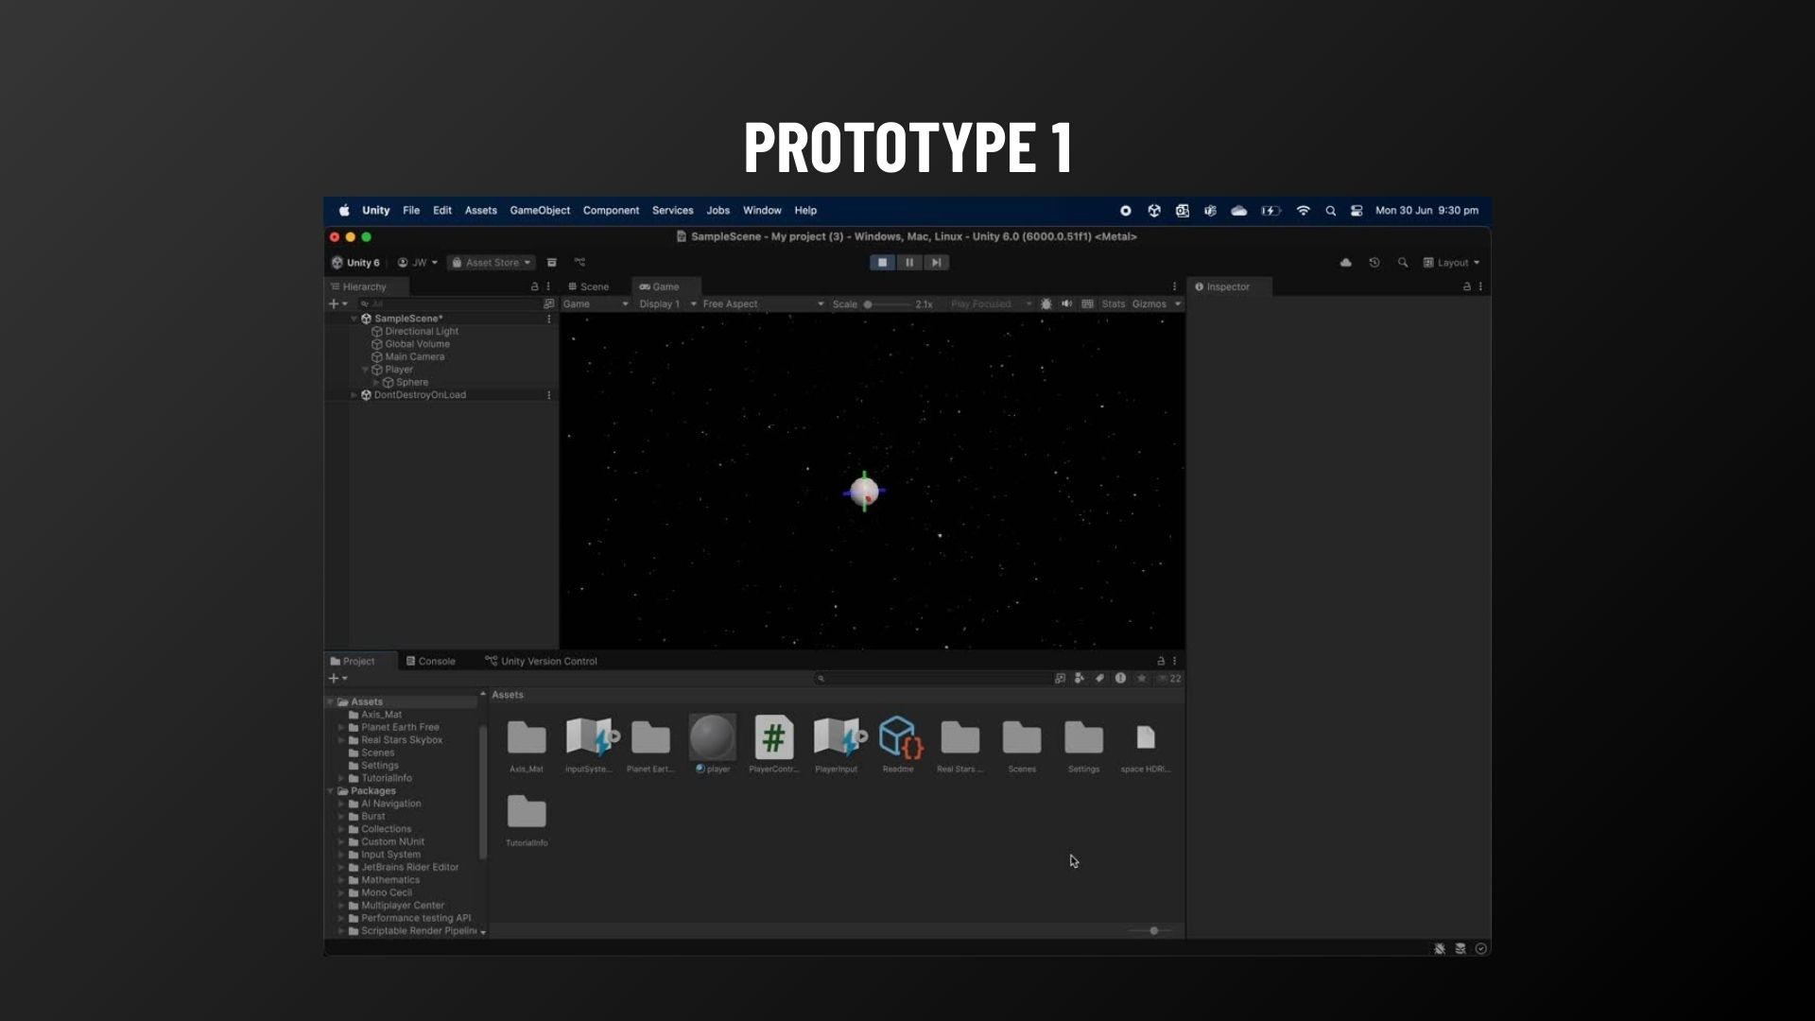Open the Asset Store button
The height and width of the screenshot is (1021, 1815).
click(x=492, y=263)
